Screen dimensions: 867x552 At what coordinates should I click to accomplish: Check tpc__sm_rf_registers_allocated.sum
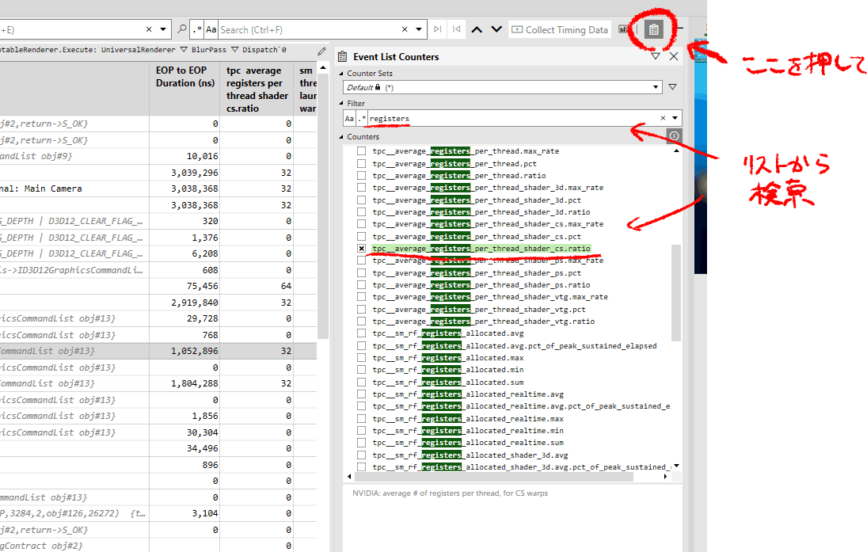[361, 383]
